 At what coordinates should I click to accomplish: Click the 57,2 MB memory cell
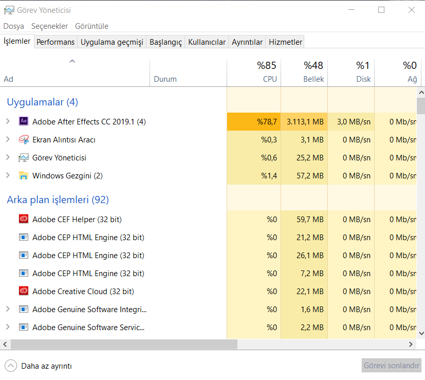tap(304, 176)
